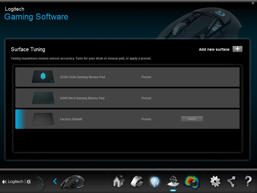Open on-board memory mouse settings icon
The image size is (257, 193).
tap(137, 181)
